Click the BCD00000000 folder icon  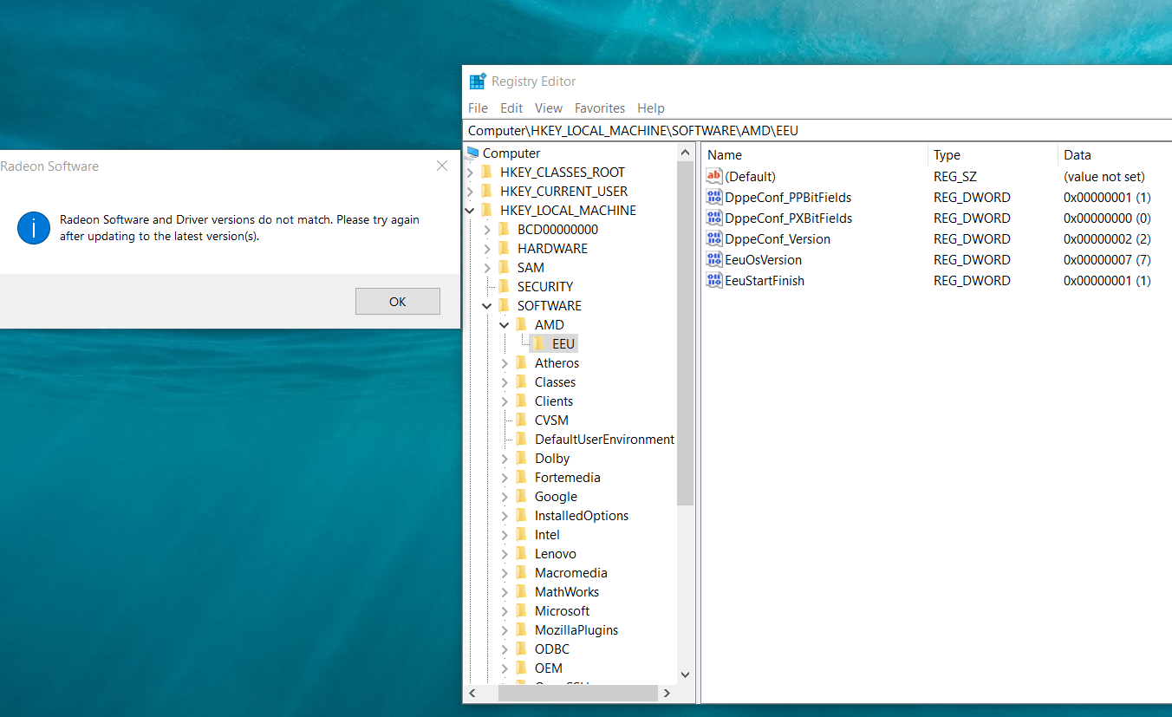click(x=504, y=229)
